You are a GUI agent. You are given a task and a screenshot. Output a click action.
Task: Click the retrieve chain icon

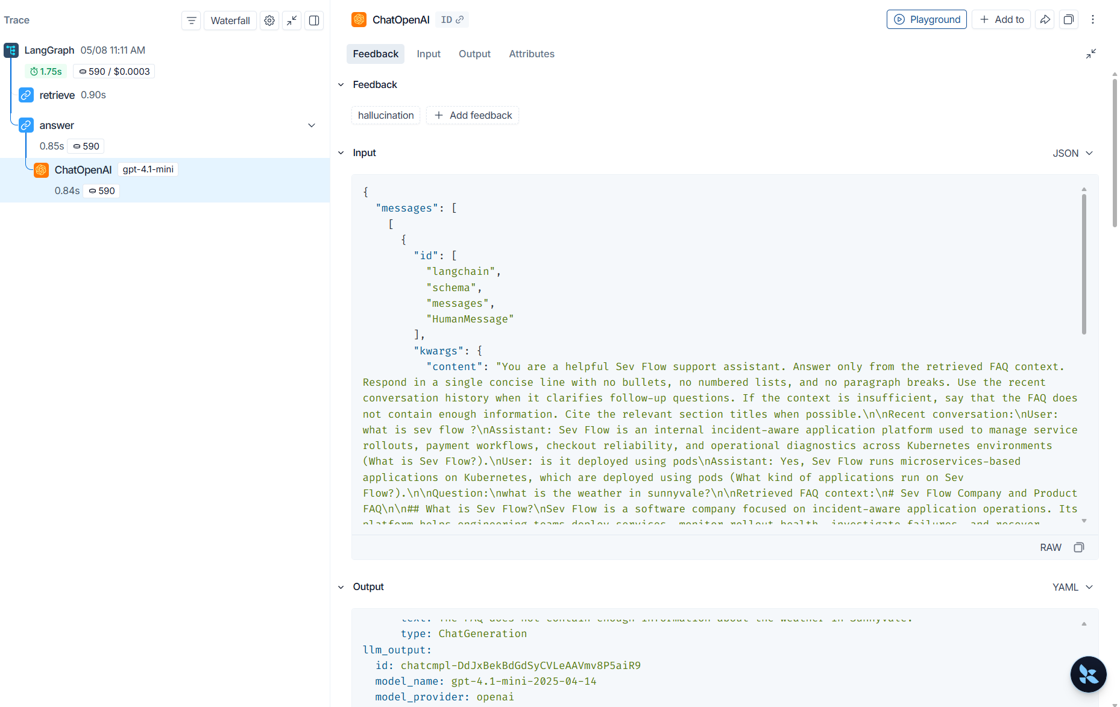click(x=26, y=95)
